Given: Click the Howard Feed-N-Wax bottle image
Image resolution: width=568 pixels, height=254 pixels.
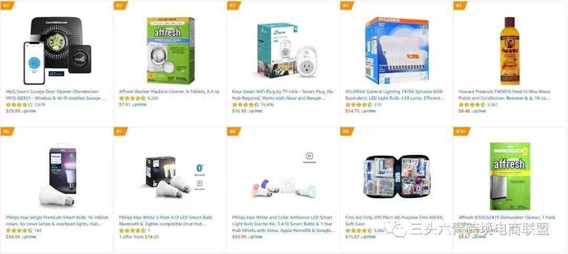Looking at the screenshot, I should 510,50.
